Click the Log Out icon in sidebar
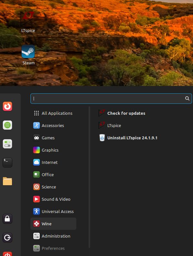Image resolution: width=193 pixels, height=256 pixels. (x=7, y=237)
